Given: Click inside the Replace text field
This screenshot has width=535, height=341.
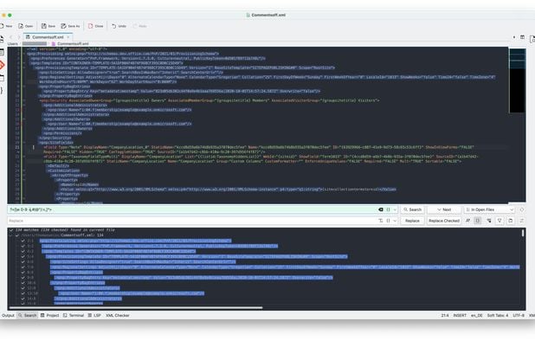Looking at the screenshot, I should tap(192, 221).
